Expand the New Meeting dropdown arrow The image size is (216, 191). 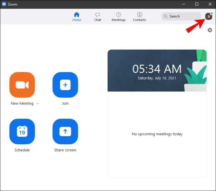coord(38,104)
